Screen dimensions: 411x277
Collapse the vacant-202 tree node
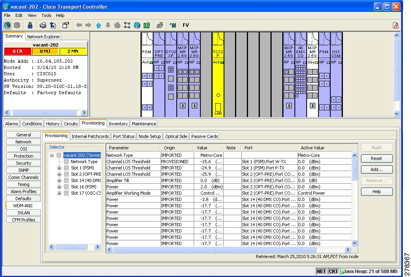pos(52,155)
